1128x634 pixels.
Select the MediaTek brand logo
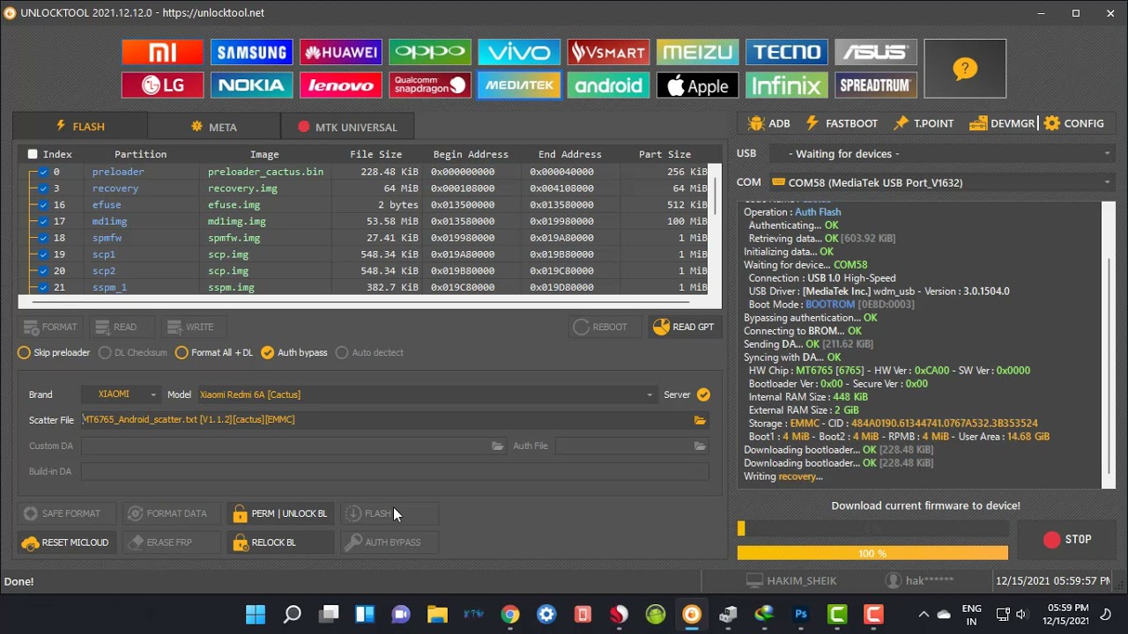(519, 85)
